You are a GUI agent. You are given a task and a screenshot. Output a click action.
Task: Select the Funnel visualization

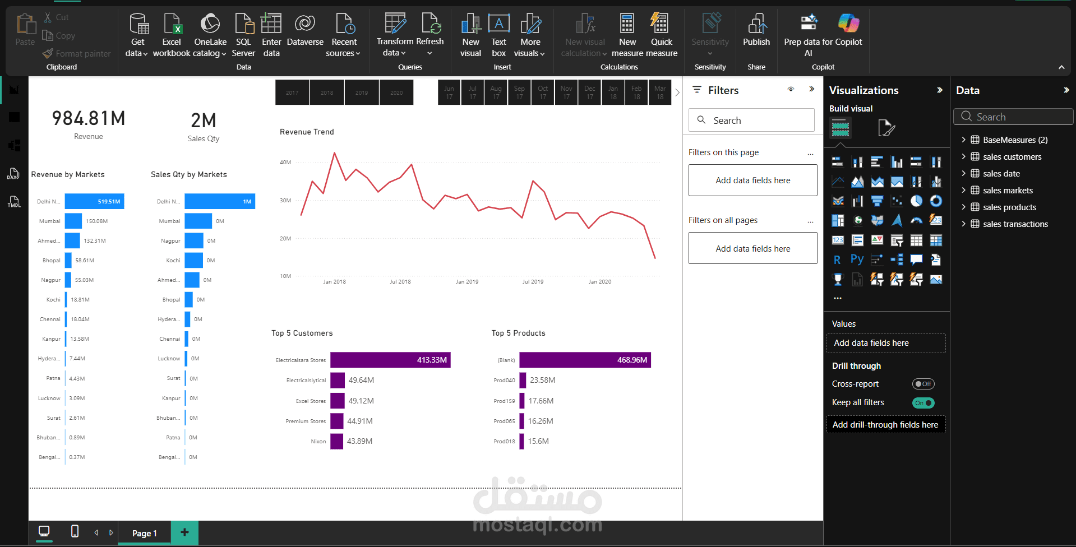(x=877, y=201)
